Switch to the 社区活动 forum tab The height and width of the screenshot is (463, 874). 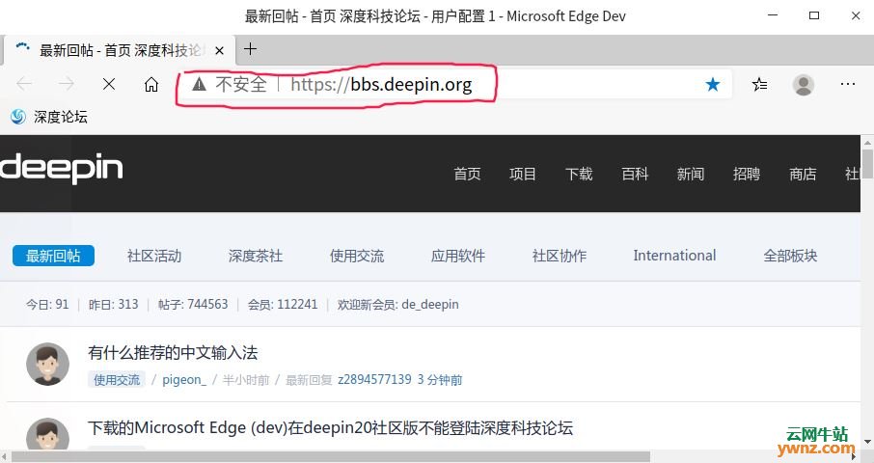coord(154,256)
